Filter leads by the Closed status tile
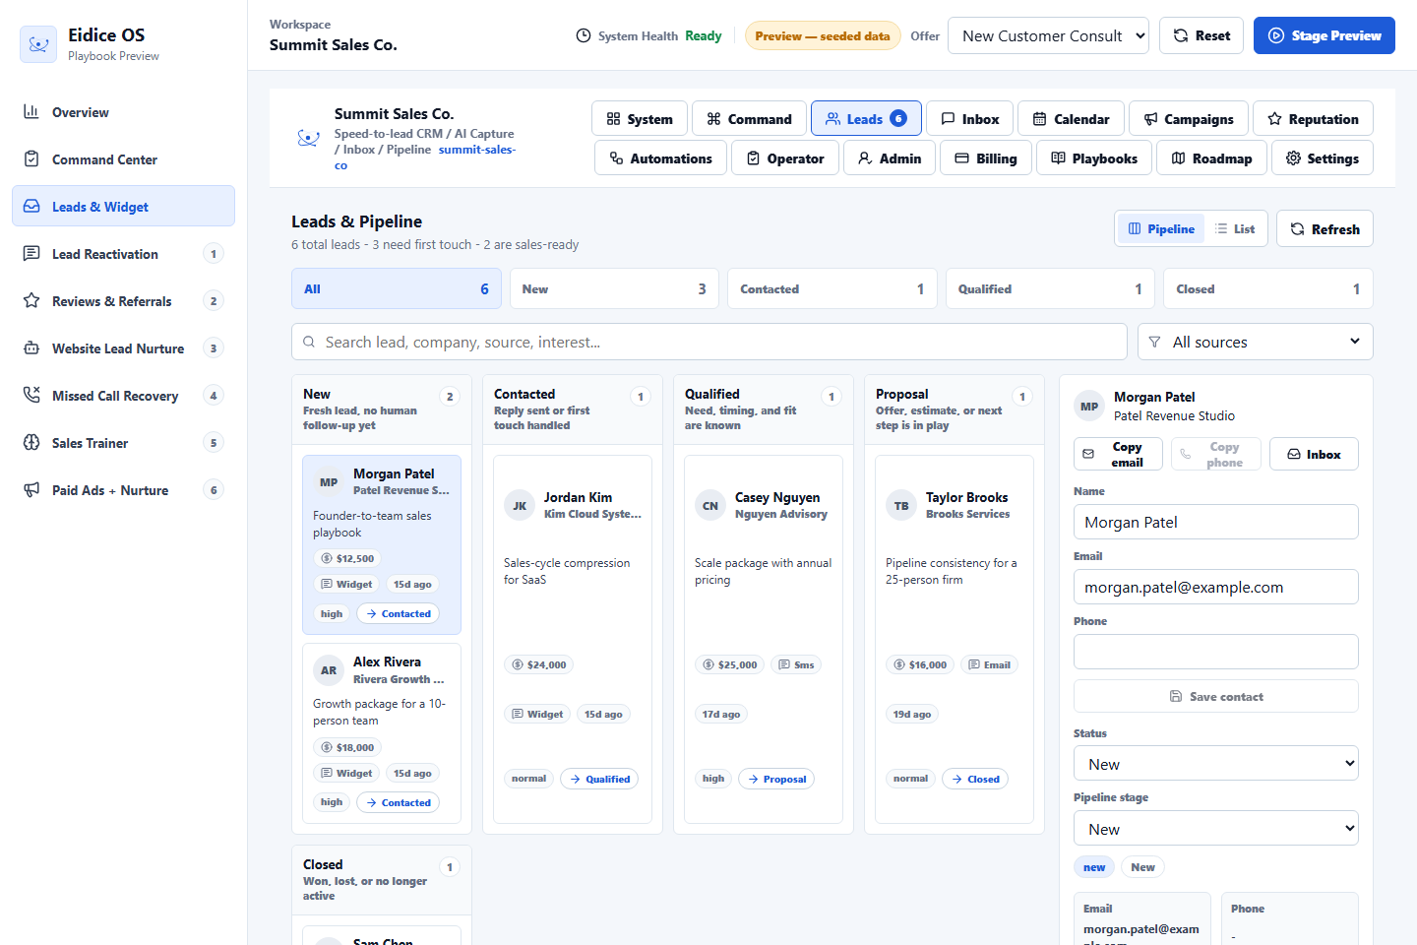 1268,288
